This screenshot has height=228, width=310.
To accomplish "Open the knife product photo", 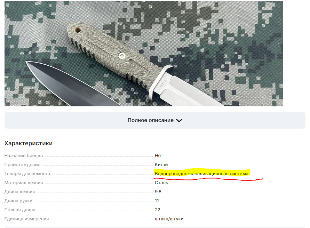I will pos(144,53).
